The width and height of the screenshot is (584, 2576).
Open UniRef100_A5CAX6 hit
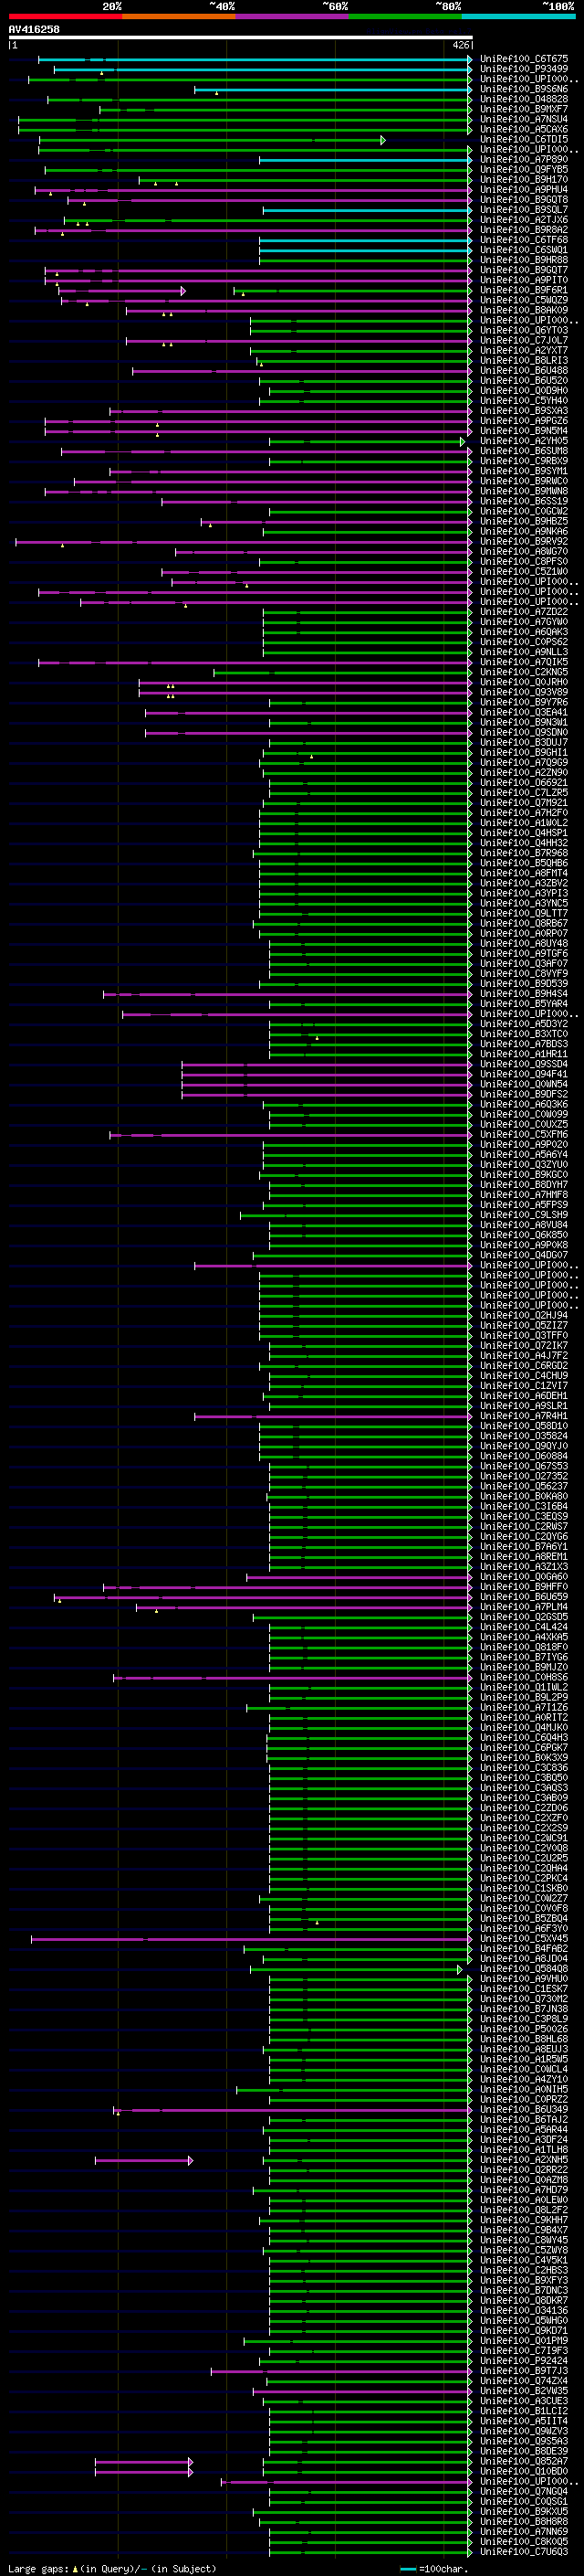523,129
